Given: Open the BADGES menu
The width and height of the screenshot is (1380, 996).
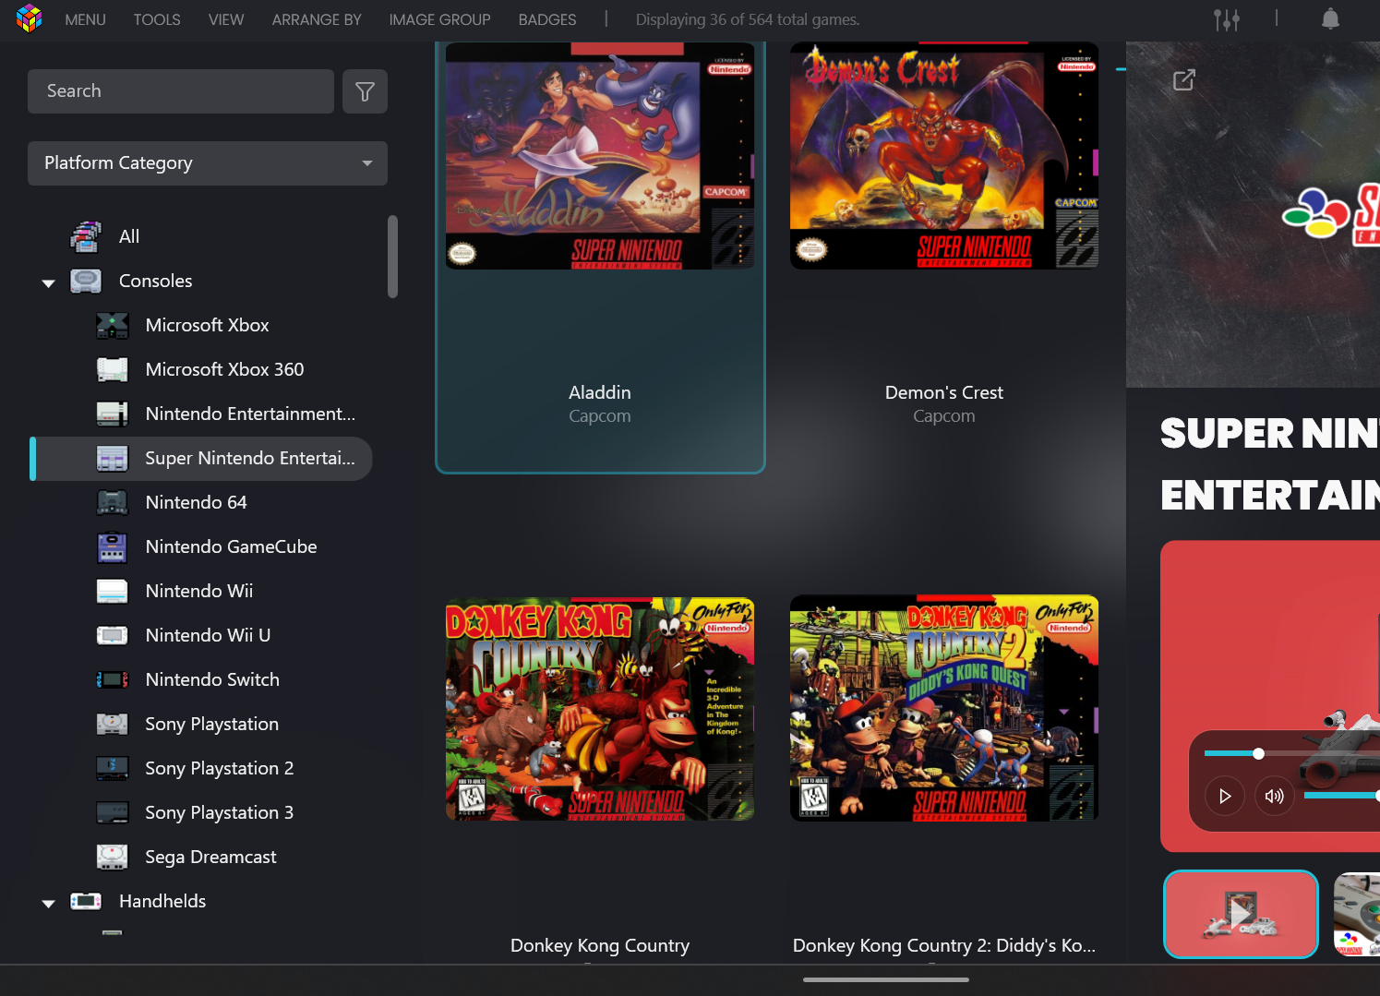Looking at the screenshot, I should point(547,19).
